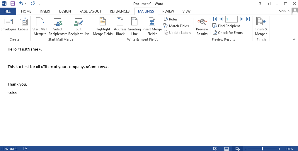The width and height of the screenshot is (298, 151).
Task: Click the Save icon
Action: click(13, 4)
